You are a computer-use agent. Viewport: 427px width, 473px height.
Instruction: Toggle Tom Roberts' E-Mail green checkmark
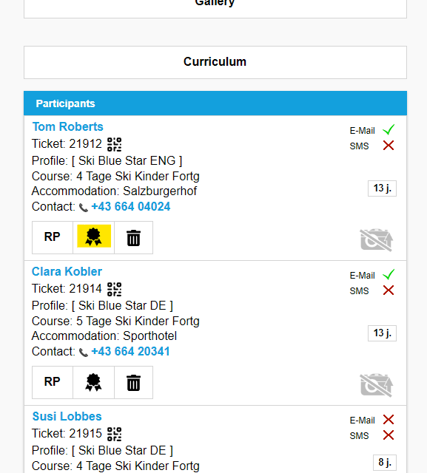coord(389,129)
